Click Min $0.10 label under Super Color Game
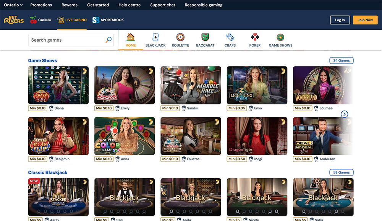382x221 pixels. click(104, 159)
